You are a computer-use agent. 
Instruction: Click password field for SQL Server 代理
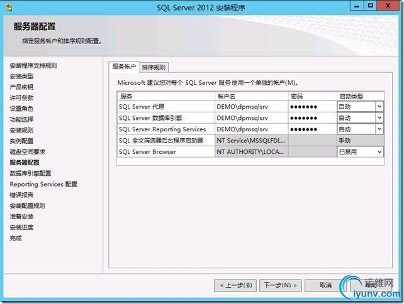tap(312, 107)
